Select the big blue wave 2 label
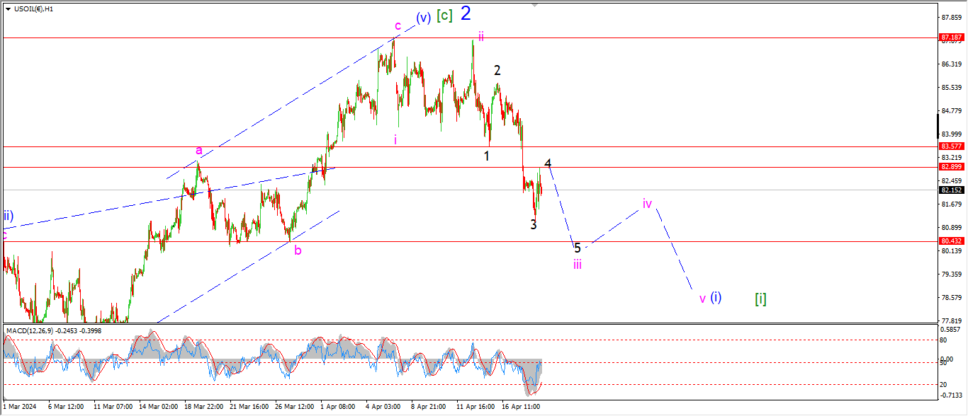This screenshot has width=968, height=416. [466, 13]
